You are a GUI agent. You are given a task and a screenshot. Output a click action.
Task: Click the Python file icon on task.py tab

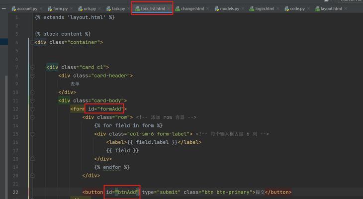click(x=108, y=9)
